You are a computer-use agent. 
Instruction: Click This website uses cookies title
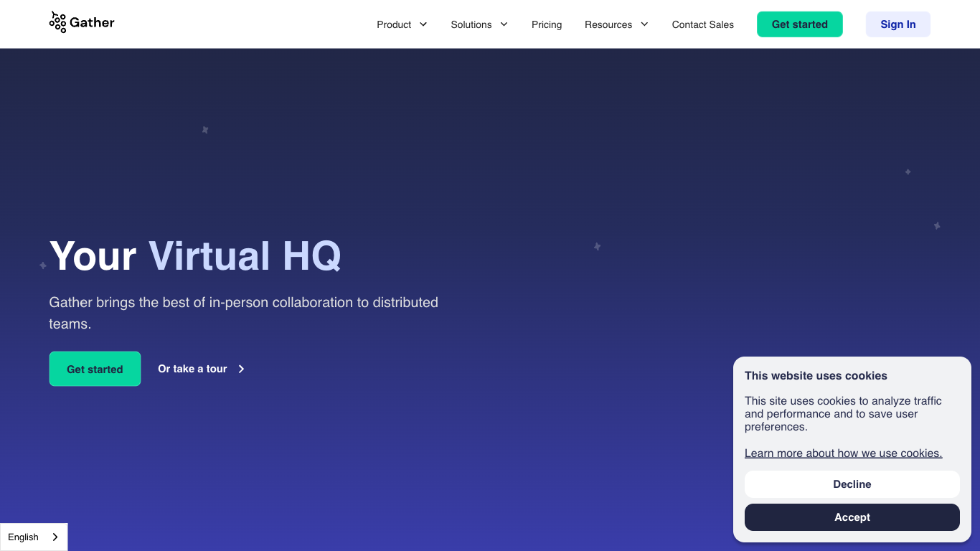point(816,376)
